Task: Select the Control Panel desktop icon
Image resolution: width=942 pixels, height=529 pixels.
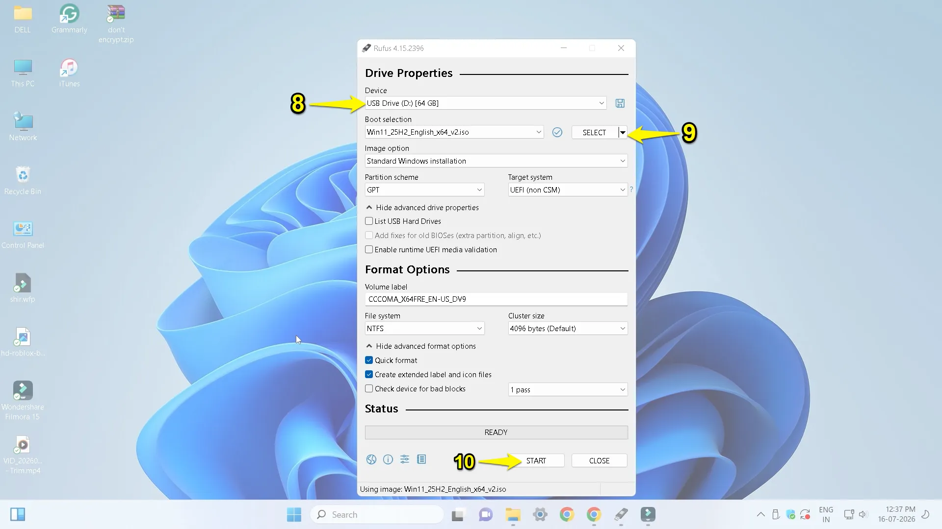Action: (x=23, y=235)
